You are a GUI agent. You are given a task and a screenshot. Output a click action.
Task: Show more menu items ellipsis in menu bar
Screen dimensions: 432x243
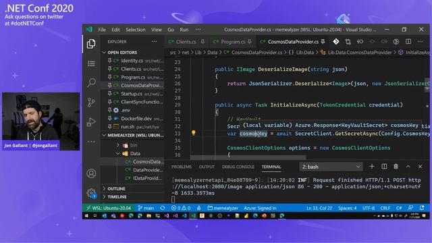[x=198, y=30]
